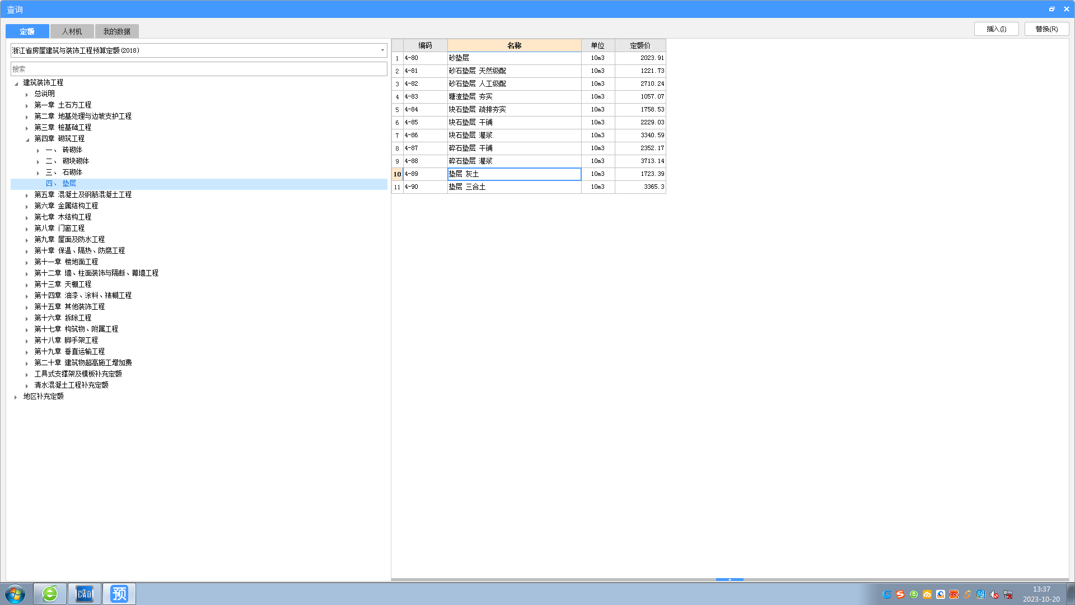Viewport: 1075px width, 605px height.
Task: Click the 编码 column header
Action: point(425,45)
